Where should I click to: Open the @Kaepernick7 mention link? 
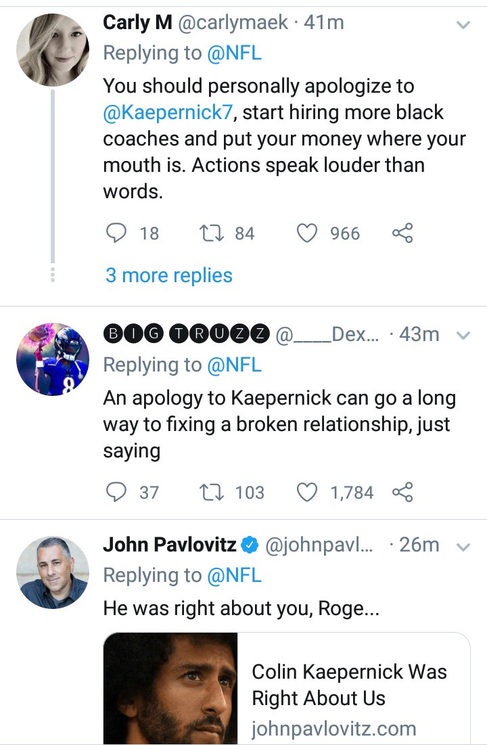[168, 112]
